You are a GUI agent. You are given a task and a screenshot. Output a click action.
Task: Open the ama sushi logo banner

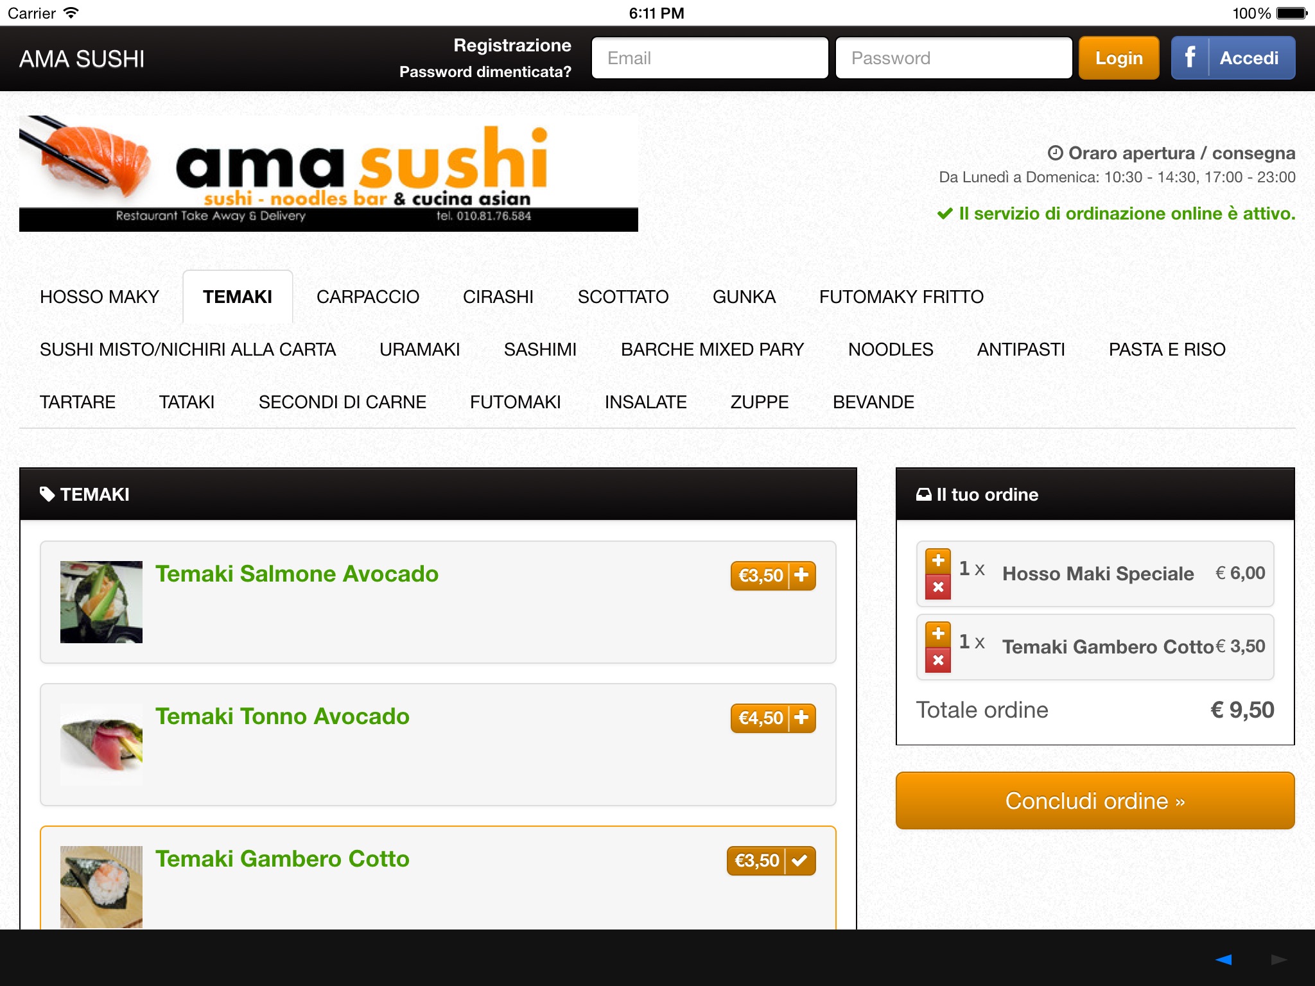click(x=328, y=173)
